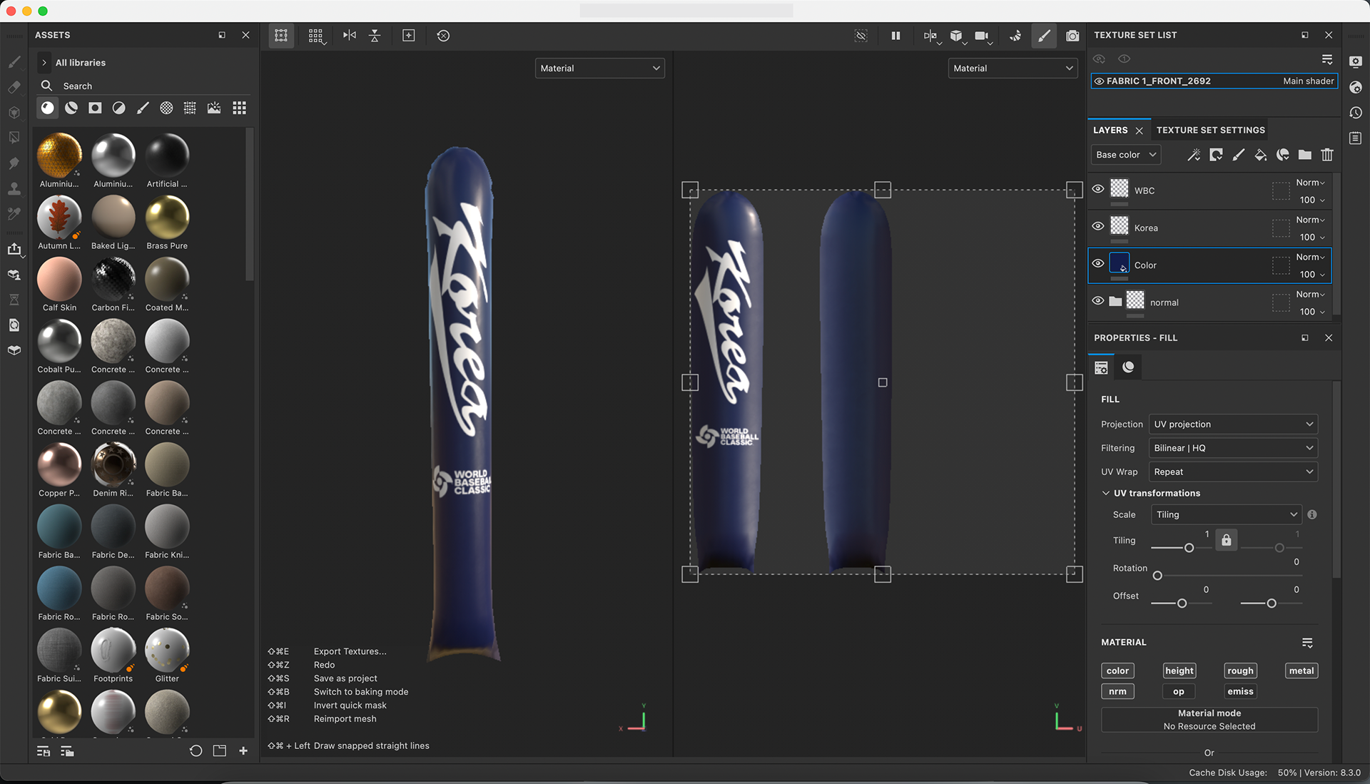
Task: Click Material mode No Resource Selected button
Action: [1209, 720]
